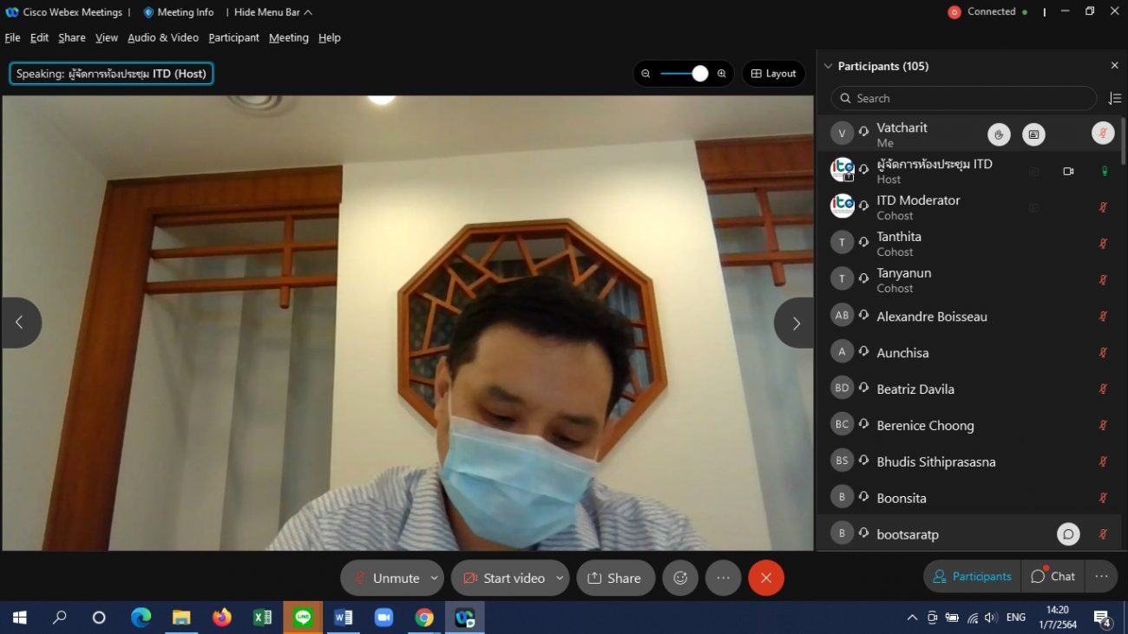Click the participants list scrollbar
The image size is (1128, 634).
click(1124, 141)
